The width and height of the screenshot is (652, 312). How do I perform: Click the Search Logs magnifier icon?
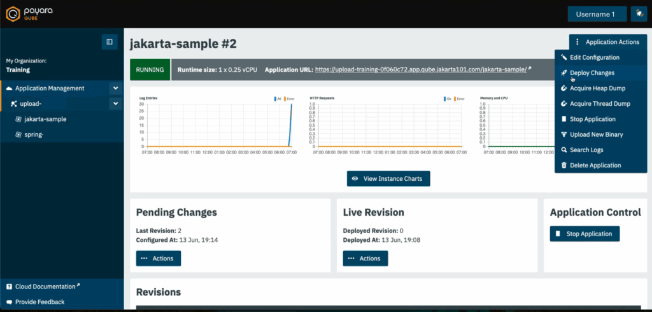[563, 150]
